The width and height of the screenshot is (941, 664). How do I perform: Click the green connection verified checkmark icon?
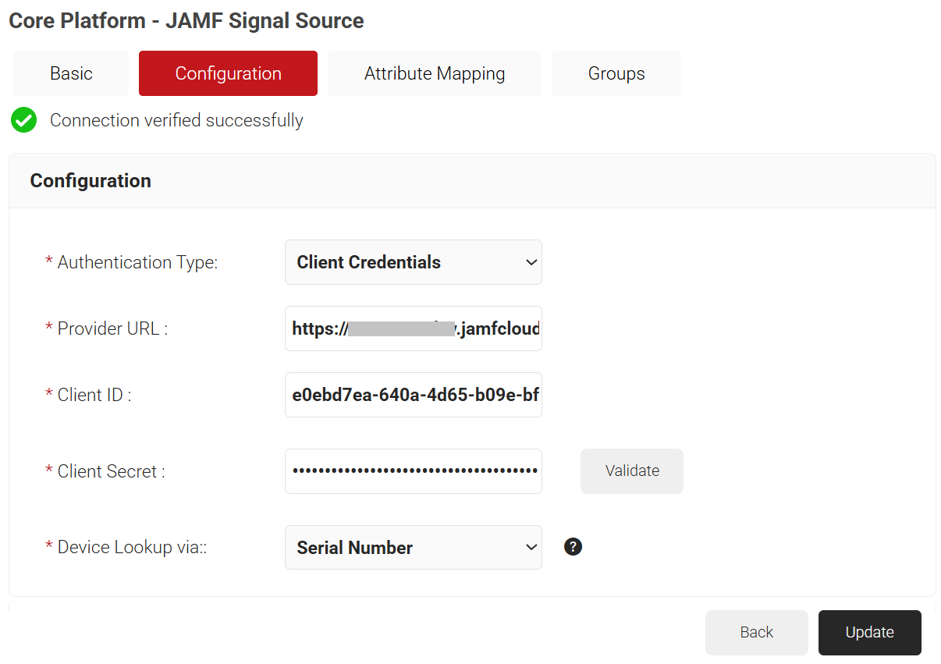tap(24, 120)
